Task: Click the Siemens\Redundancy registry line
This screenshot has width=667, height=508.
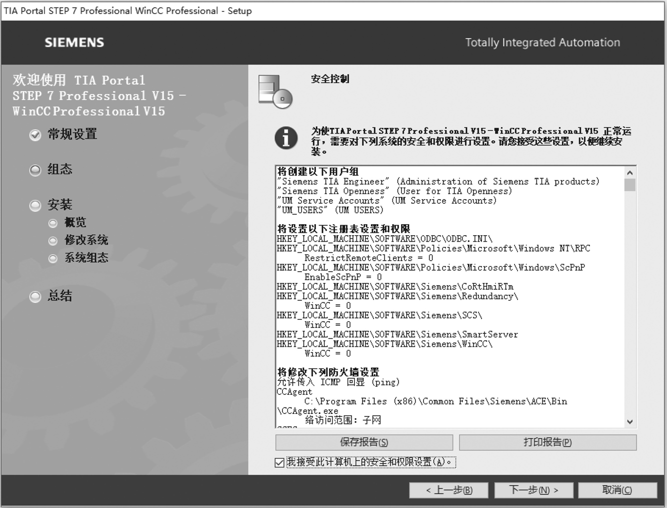Action: [397, 296]
